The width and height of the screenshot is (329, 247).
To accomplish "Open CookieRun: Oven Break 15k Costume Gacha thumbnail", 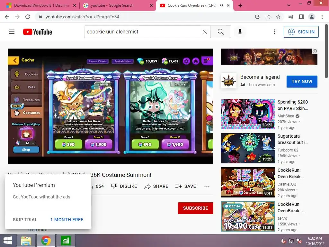I will pyautogui.click(x=248, y=182).
